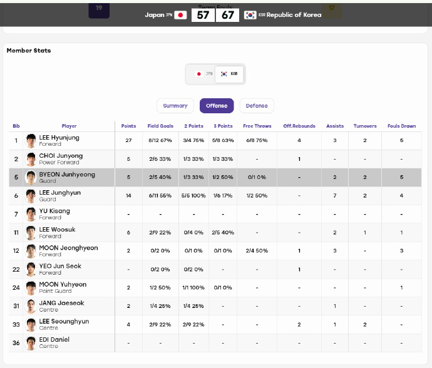This screenshot has width=432, height=368.
Task: Open LEE Junghyun player name link
Action: click(x=59, y=193)
